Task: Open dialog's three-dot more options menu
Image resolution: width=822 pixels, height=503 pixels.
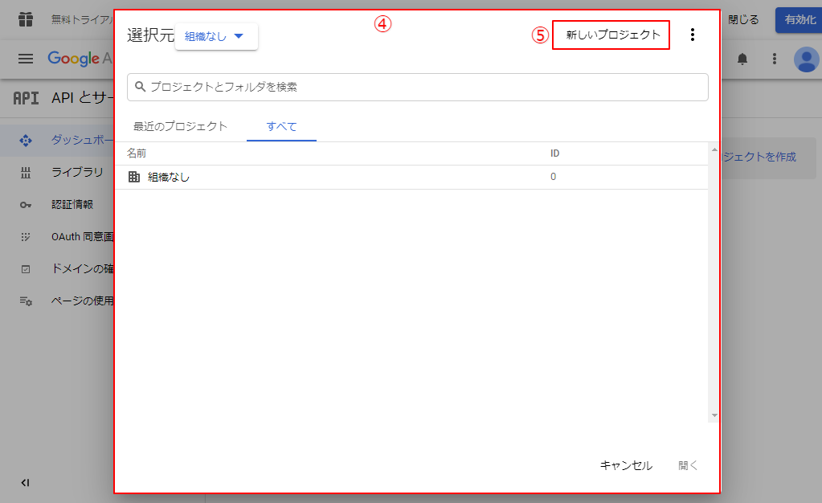Action: point(693,35)
